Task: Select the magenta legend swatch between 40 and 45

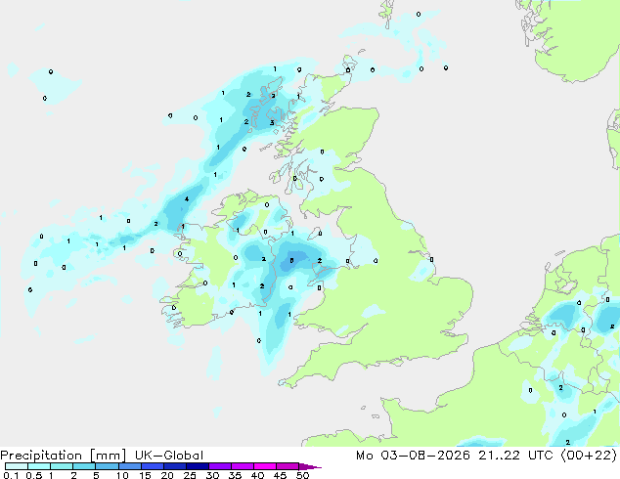Action: 265,466
